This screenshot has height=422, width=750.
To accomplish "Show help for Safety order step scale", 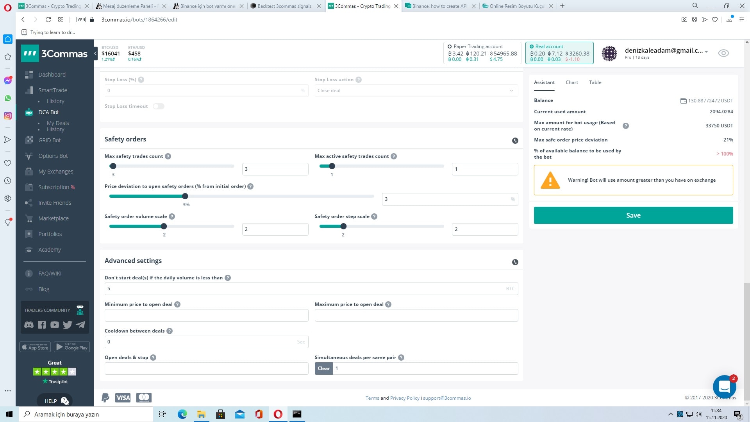I will point(374,216).
